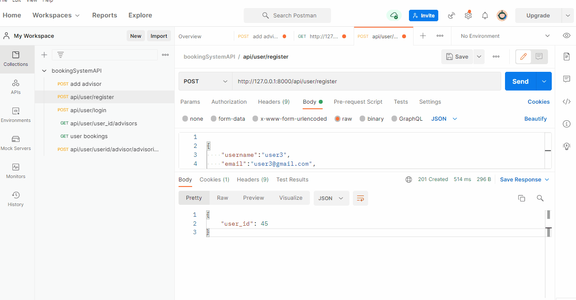
Task: Open the Send options dropdown arrow
Action: click(544, 81)
